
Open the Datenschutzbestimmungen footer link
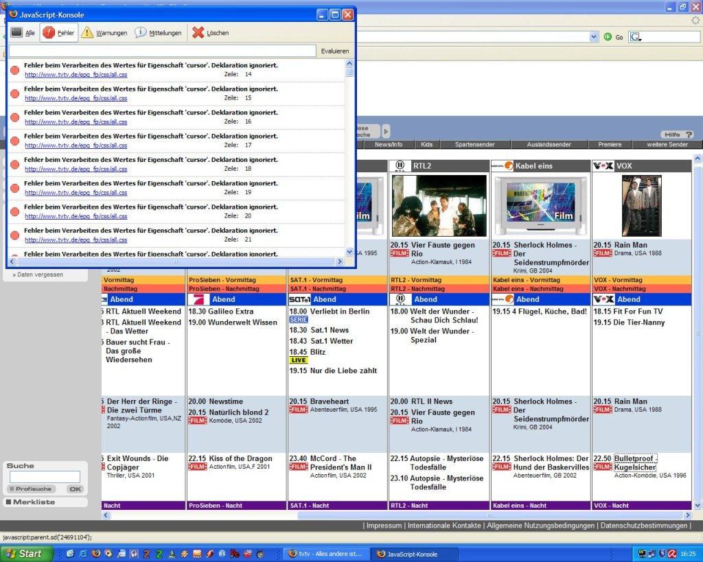click(644, 526)
